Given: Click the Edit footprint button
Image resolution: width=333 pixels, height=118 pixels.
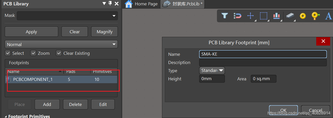Looking at the screenshot, I should tap(103, 104).
